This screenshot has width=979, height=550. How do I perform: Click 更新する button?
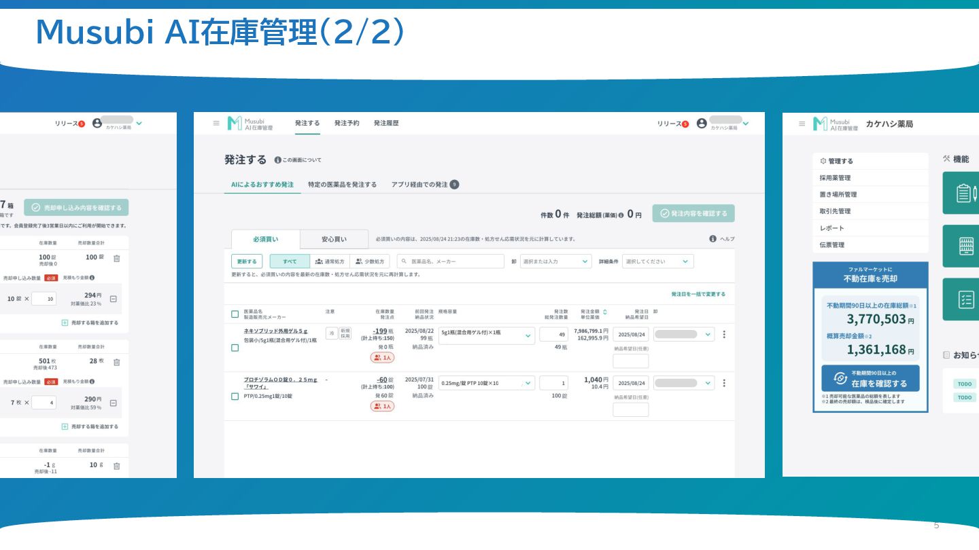coord(247,261)
